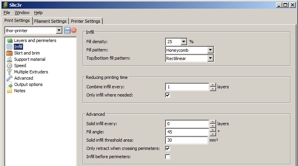Click Solid infill threshold area field
The image size is (298, 166).
(187, 140)
